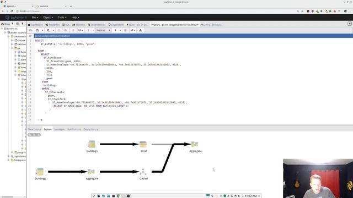
Task: Open the Save File options dropdown arrow
Action: pos(42,30)
